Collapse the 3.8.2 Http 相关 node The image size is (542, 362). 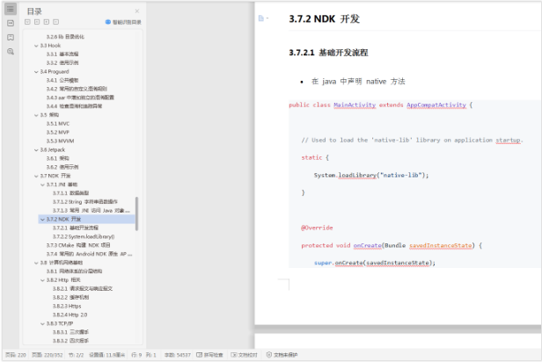click(42, 280)
